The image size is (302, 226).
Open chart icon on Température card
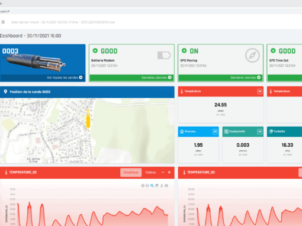point(259,91)
